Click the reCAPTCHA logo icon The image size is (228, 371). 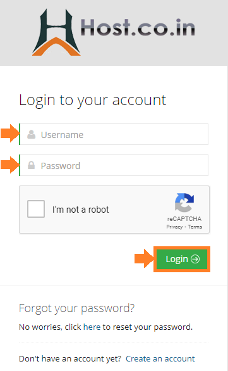(184, 203)
